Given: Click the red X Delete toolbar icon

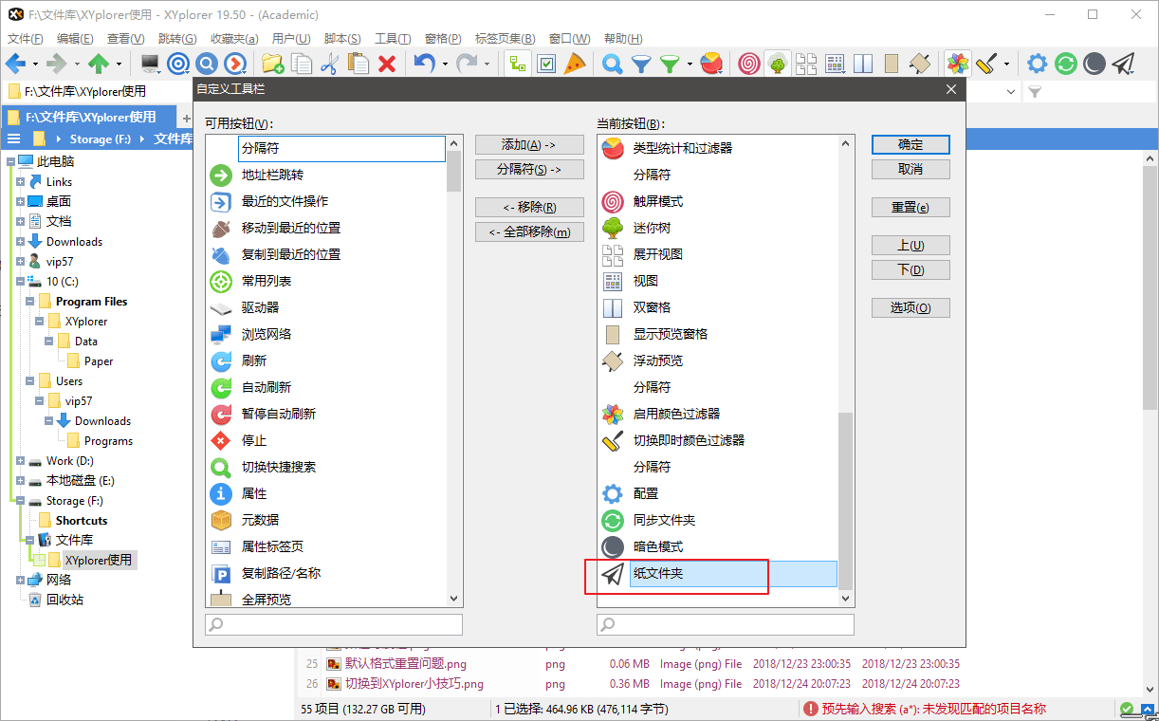Looking at the screenshot, I should (387, 64).
